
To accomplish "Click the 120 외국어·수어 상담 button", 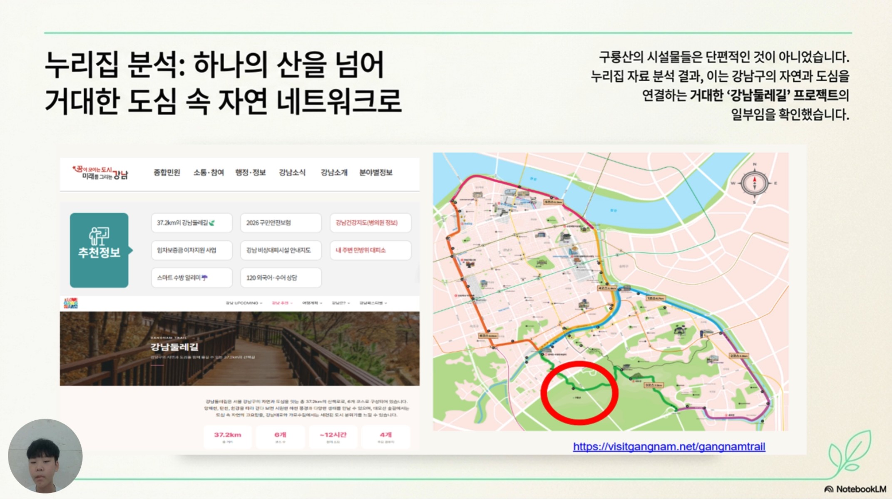I will tap(281, 278).
